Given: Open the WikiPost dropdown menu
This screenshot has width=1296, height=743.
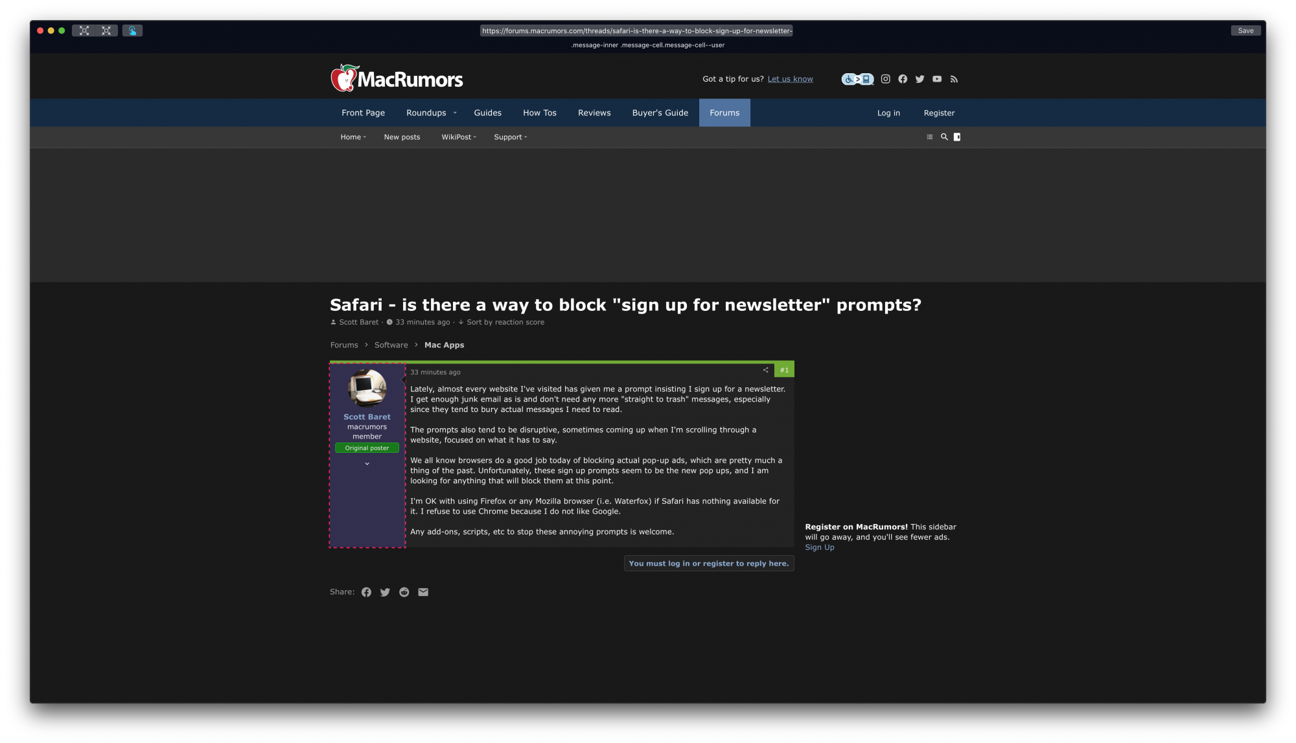Looking at the screenshot, I should 459,137.
